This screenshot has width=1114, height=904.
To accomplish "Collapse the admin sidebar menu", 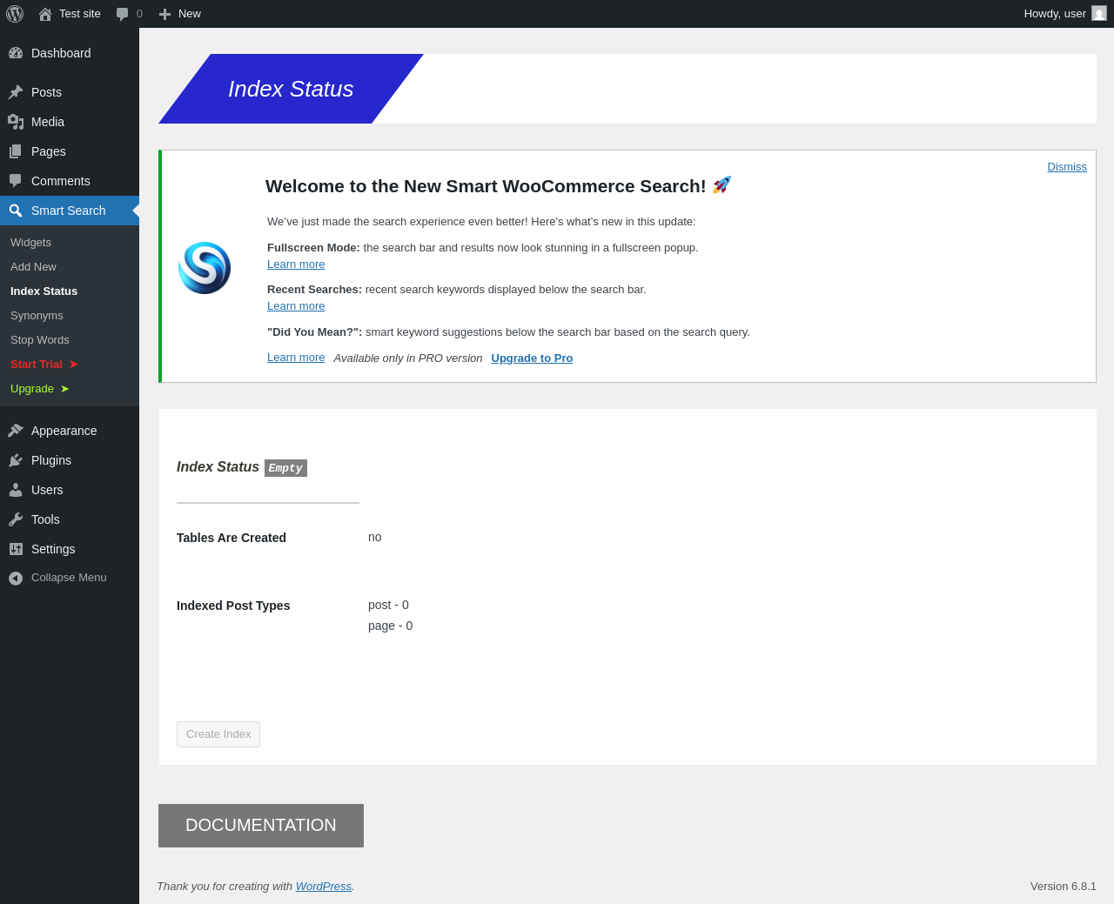I will pyautogui.click(x=70, y=578).
